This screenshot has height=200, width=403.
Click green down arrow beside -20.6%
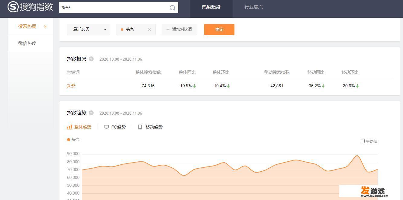pos(357,86)
